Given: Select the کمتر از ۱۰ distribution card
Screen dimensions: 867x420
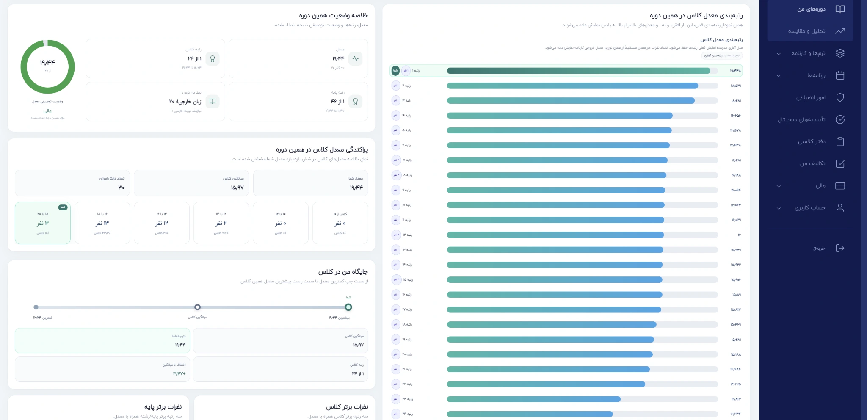Looking at the screenshot, I should click(x=340, y=223).
